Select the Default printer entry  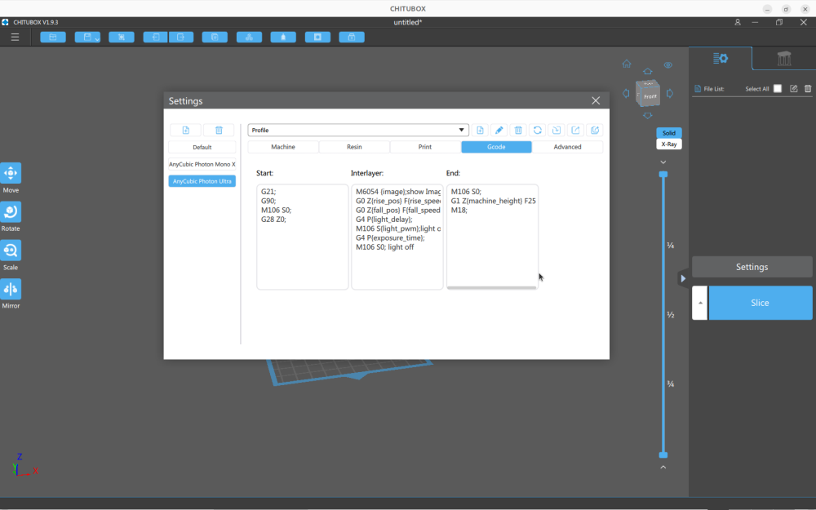pos(202,147)
